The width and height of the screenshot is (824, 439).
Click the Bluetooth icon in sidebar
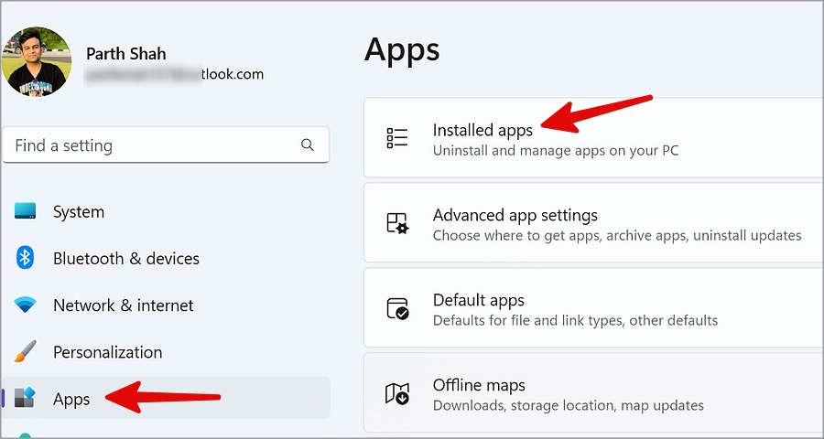coord(25,258)
